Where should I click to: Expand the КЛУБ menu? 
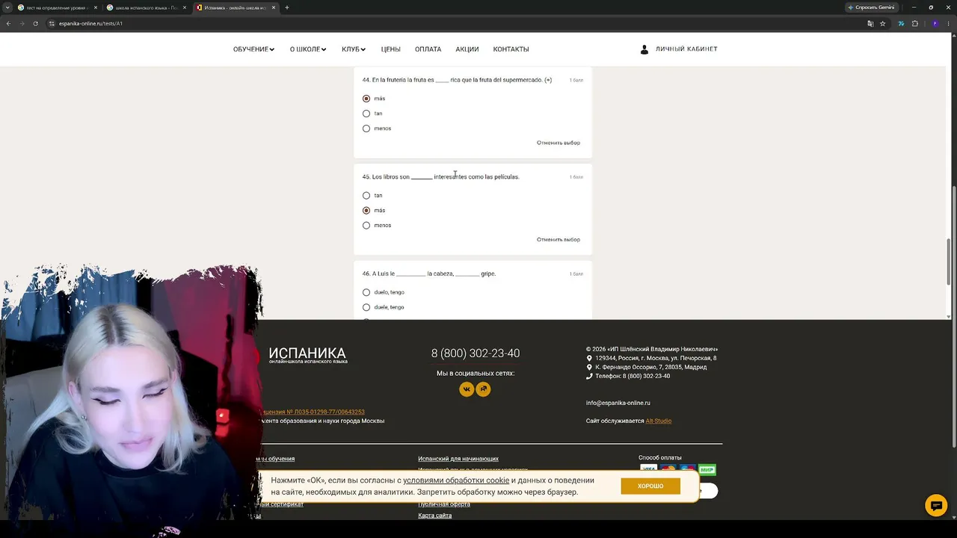354,49
